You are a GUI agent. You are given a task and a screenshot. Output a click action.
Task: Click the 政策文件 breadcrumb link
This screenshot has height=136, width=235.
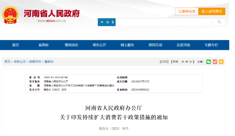click(x=35, y=62)
